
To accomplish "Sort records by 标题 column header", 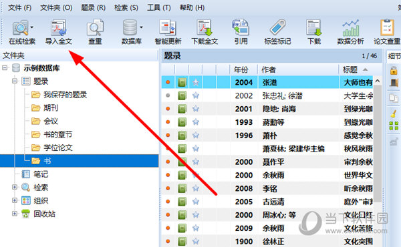I will pos(350,69).
